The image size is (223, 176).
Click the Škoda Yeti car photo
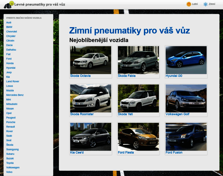pos(138,98)
